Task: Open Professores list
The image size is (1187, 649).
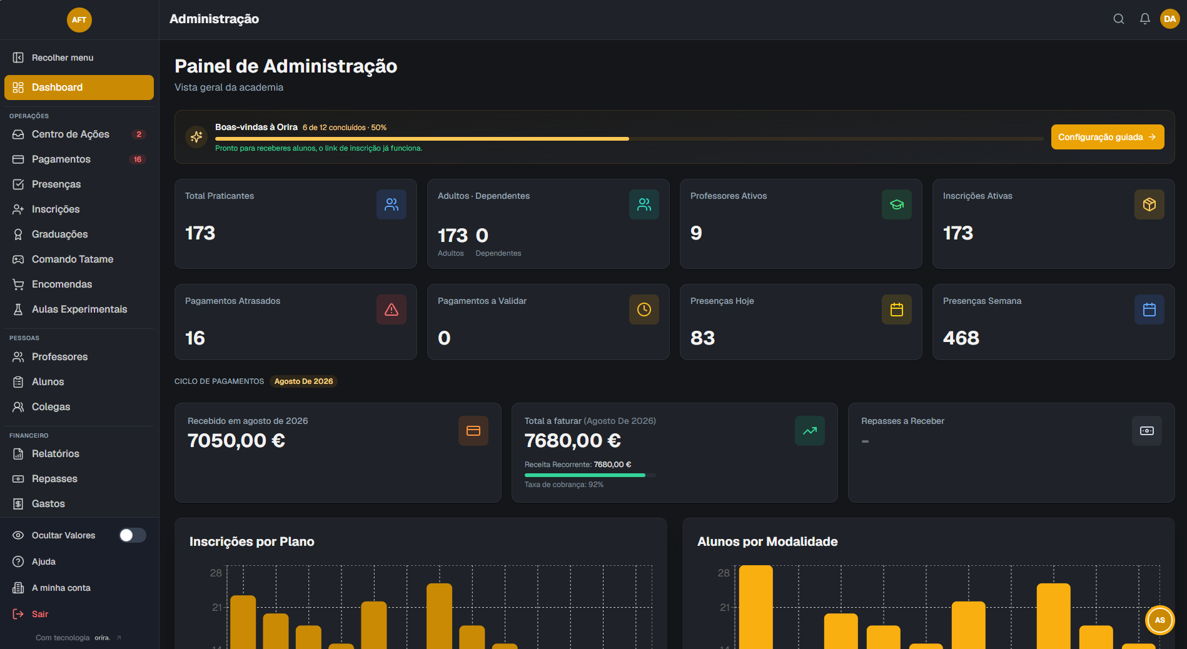Action: coord(79,357)
